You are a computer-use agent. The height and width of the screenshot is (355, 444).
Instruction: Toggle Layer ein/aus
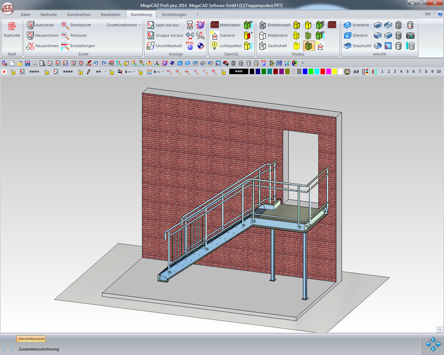click(x=151, y=25)
